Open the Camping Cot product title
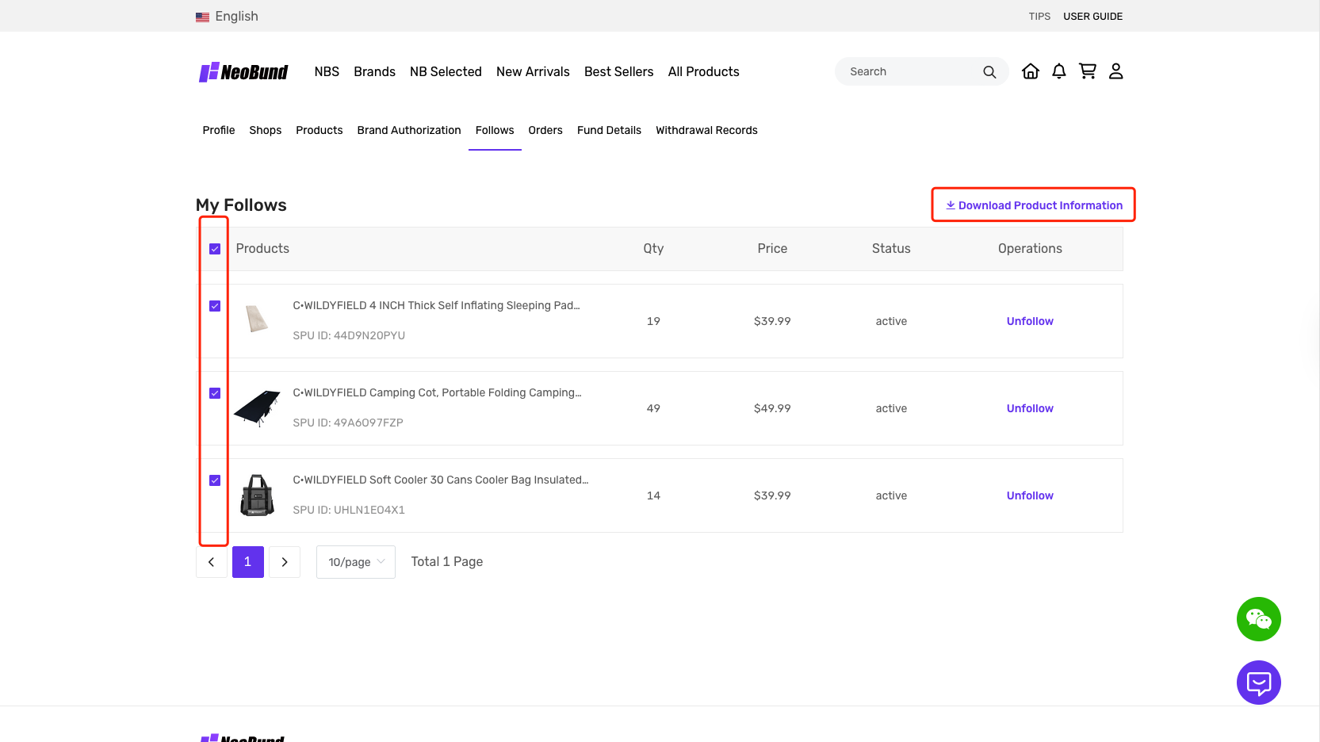Image resolution: width=1320 pixels, height=742 pixels. [x=437, y=392]
